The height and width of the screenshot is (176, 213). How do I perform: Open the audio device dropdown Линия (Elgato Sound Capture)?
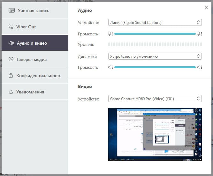point(155,22)
